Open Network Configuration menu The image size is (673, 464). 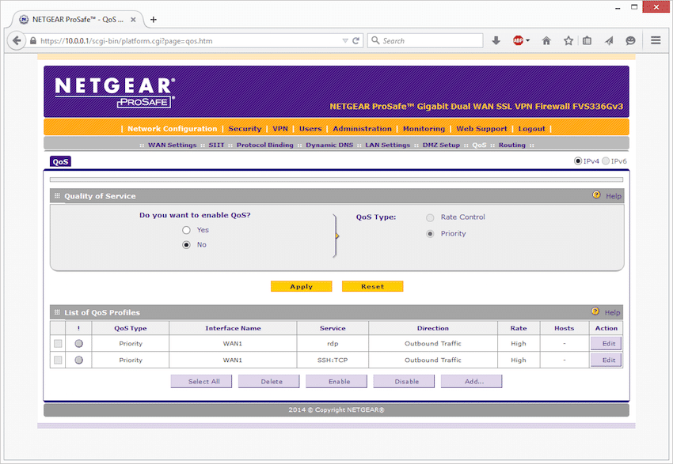[x=172, y=129]
